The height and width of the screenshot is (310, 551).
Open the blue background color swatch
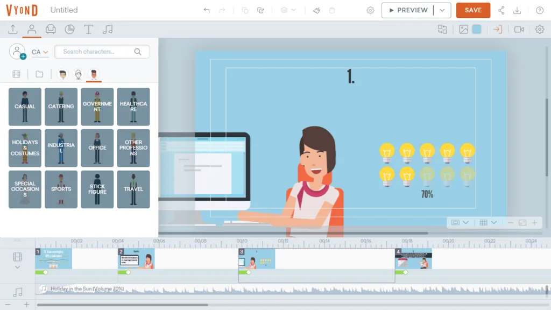(x=477, y=29)
